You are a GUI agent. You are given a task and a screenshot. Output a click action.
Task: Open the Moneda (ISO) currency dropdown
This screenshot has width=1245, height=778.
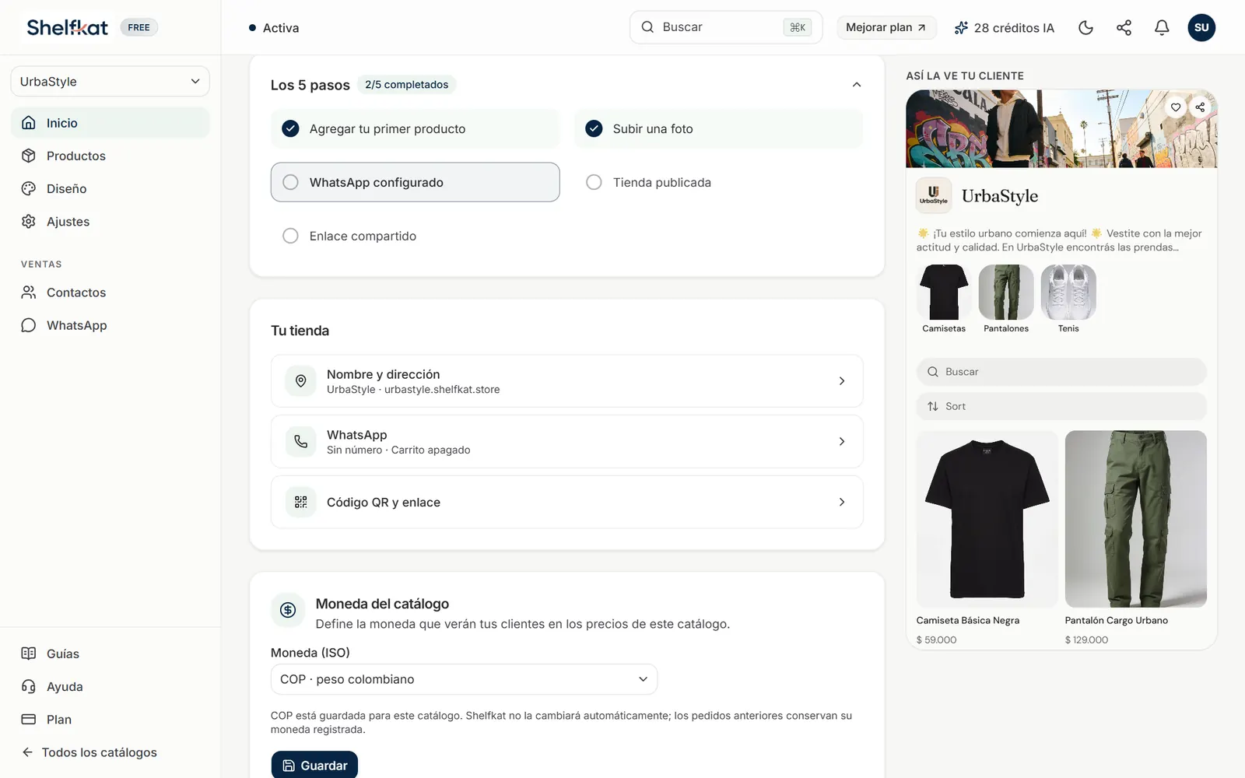pyautogui.click(x=464, y=679)
